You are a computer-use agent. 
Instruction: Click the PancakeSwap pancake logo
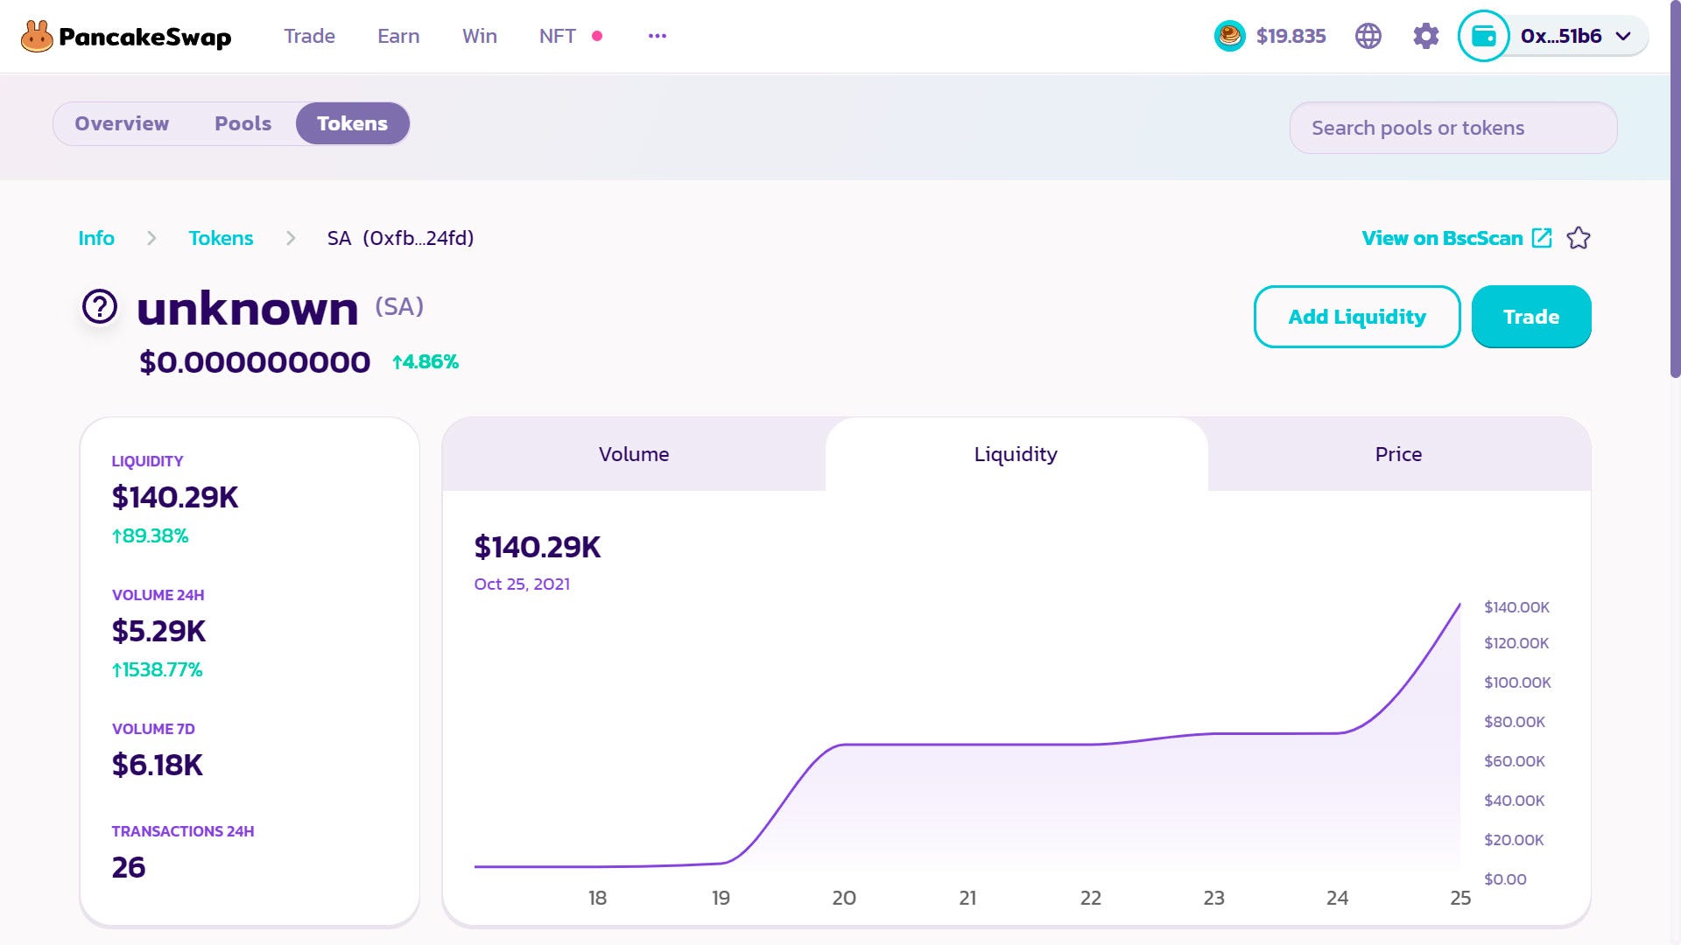click(x=37, y=35)
